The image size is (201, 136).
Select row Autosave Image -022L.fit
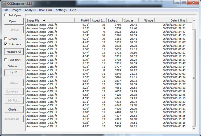click(108, 91)
